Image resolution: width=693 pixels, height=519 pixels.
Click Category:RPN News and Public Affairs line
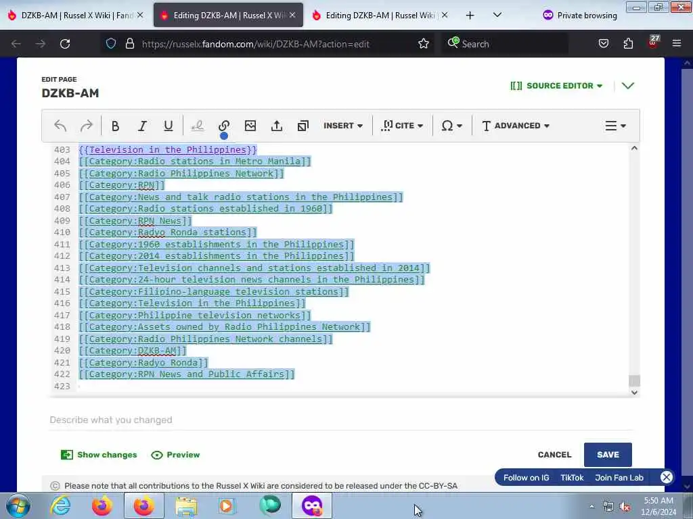tap(187, 374)
